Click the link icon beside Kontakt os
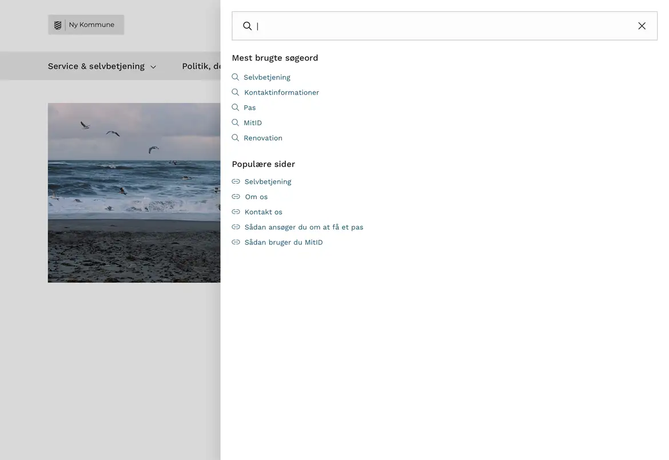 236,212
